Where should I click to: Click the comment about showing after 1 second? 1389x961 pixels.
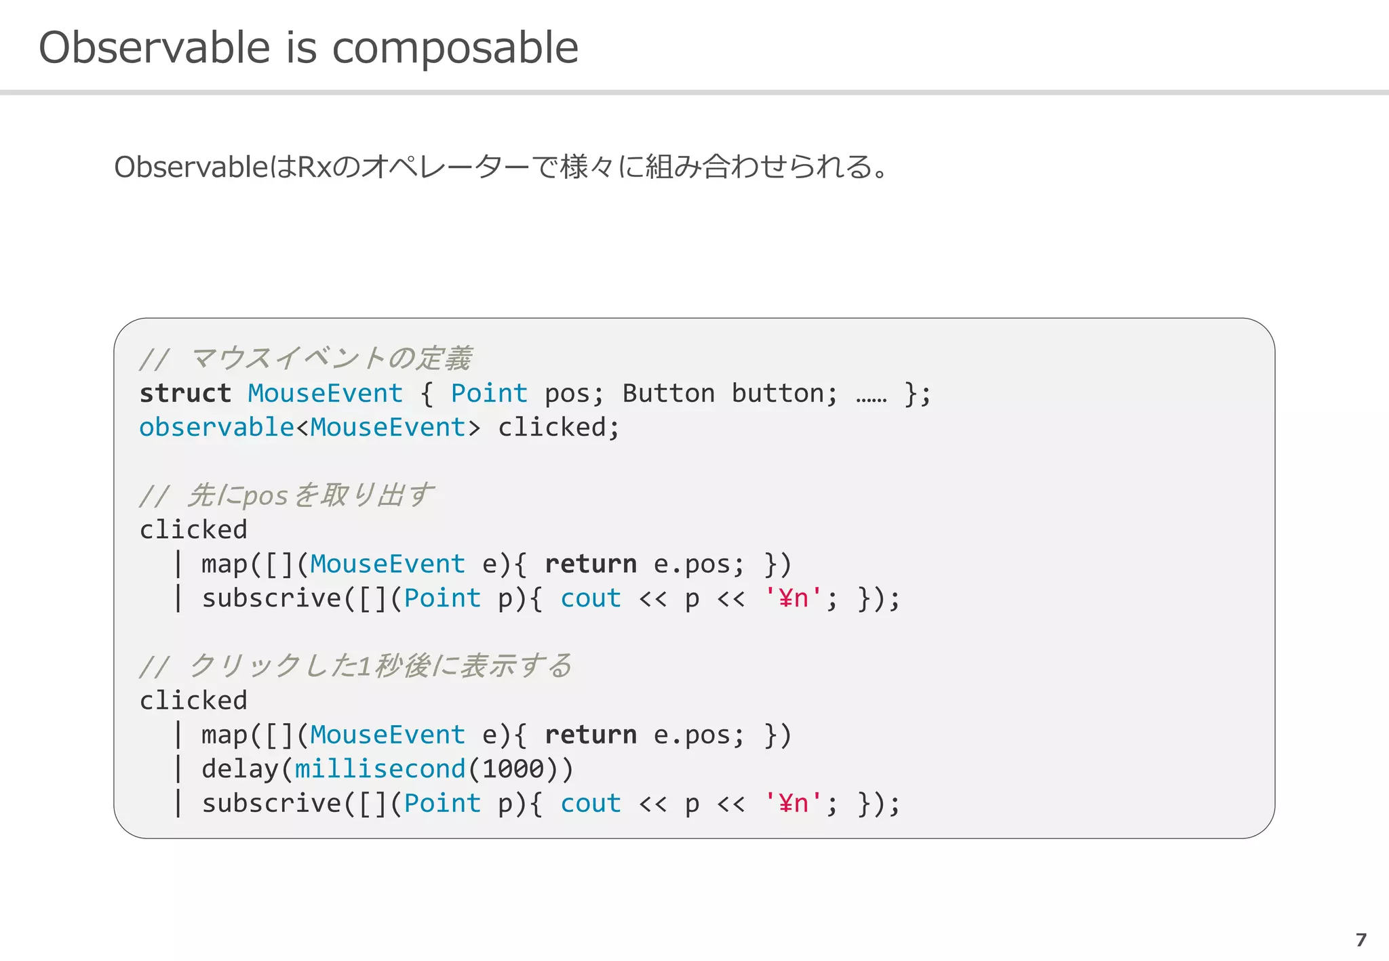(355, 666)
